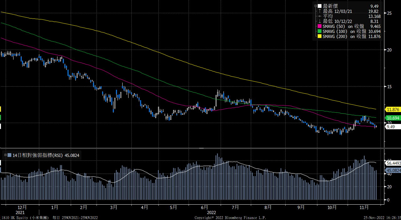Viewport: 401px width, 220px height.
Task: Click the yellow 11.876 SMAVG(200) axis tag
Action: pos(393,110)
